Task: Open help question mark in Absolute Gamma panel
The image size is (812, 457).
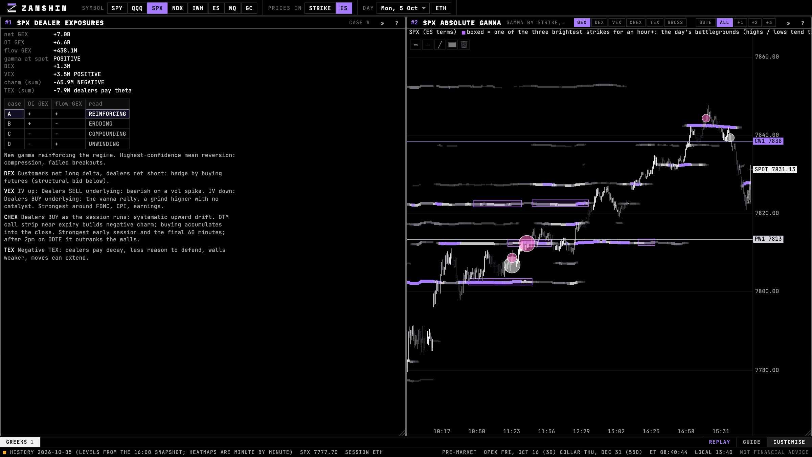Action: 803,23
